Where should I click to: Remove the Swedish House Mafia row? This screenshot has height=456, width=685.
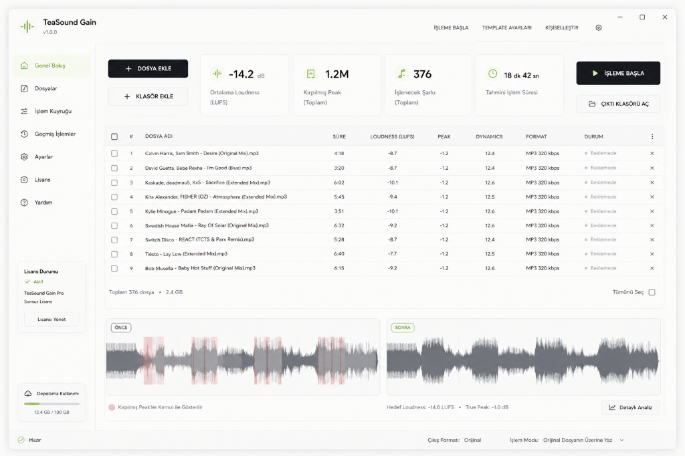(x=652, y=226)
